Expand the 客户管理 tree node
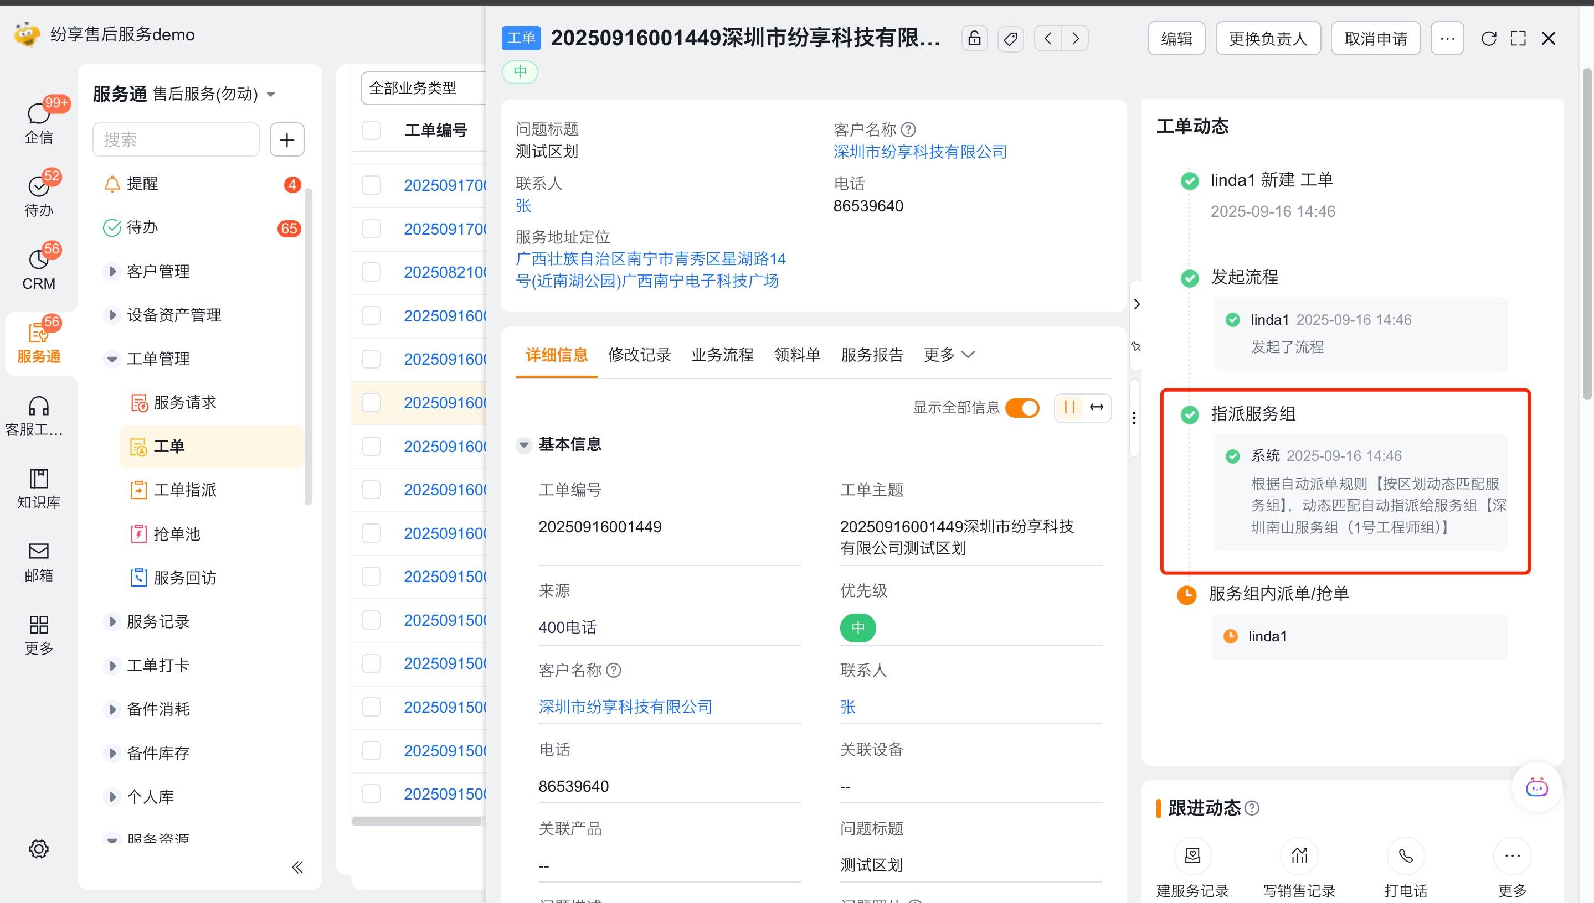Image resolution: width=1594 pixels, height=903 pixels. [x=112, y=271]
